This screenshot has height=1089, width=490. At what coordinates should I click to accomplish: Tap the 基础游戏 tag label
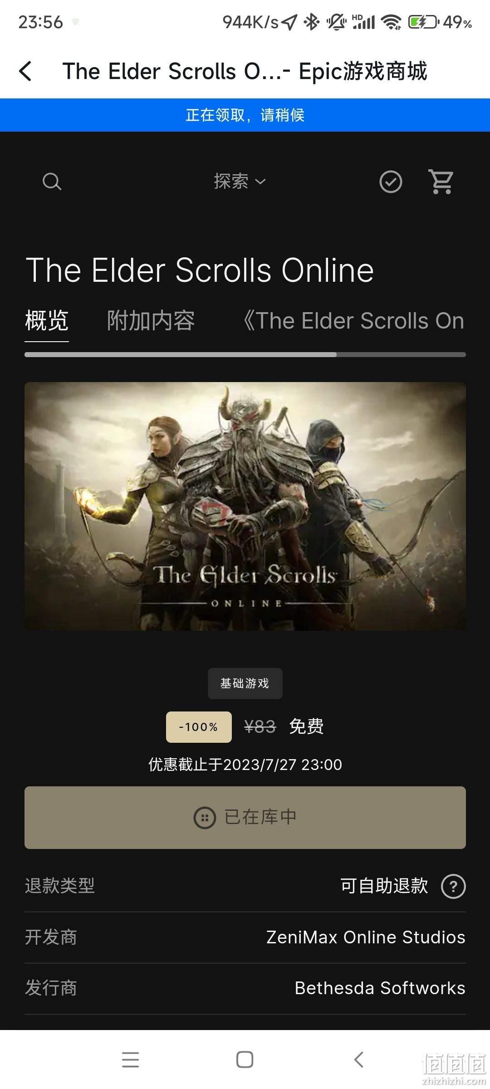245,683
